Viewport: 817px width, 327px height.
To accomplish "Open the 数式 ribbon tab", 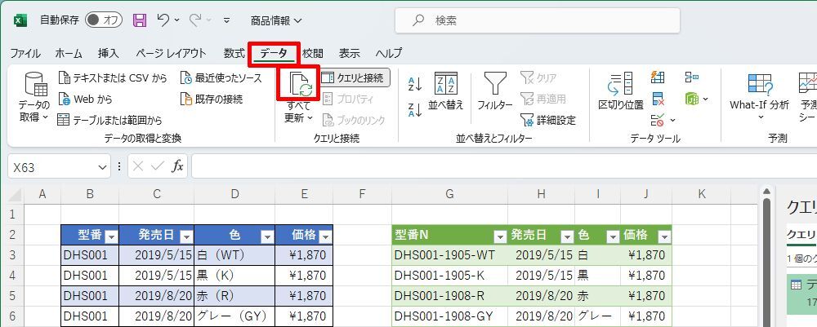I will point(234,53).
